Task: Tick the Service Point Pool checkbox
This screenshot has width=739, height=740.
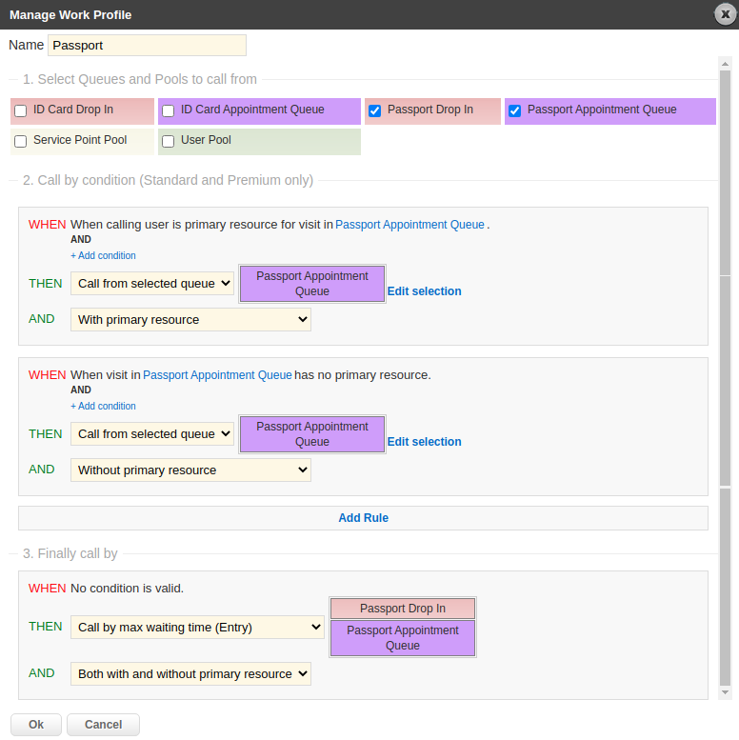Action: pyautogui.click(x=20, y=141)
